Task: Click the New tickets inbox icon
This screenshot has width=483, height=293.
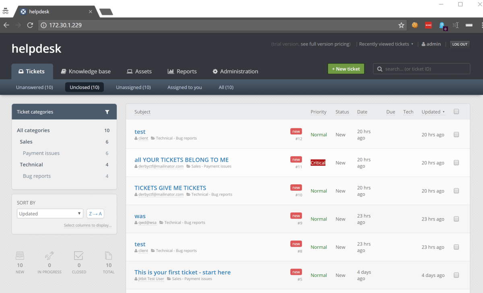Action: (20, 256)
